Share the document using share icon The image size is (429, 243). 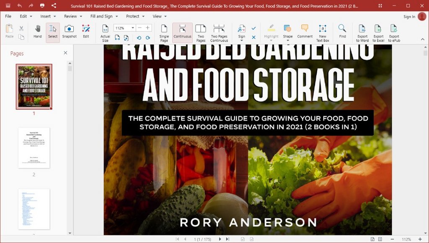54,5
